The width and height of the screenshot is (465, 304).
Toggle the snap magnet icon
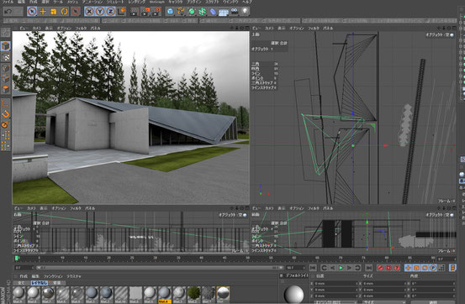point(6,114)
